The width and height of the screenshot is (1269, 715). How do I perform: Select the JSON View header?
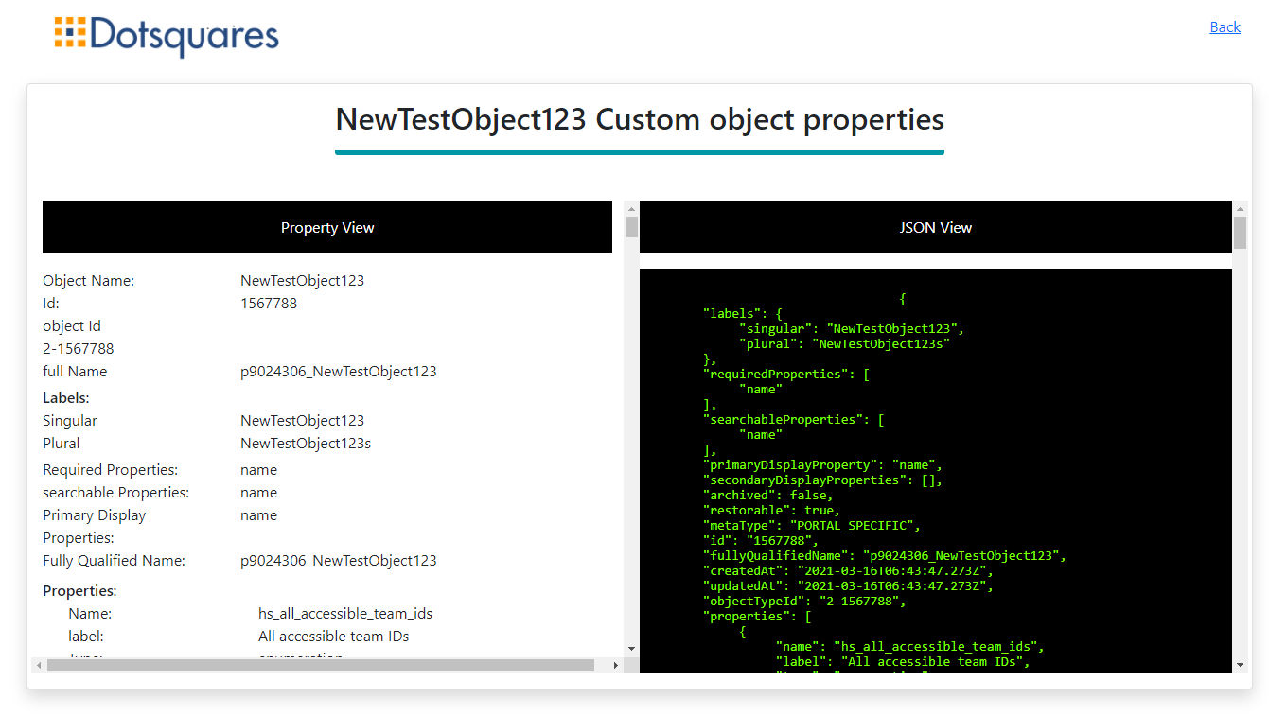tap(935, 227)
